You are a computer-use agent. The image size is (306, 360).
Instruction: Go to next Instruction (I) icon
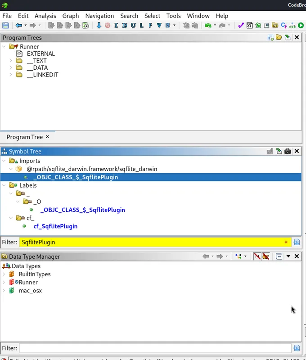[x=116, y=25]
